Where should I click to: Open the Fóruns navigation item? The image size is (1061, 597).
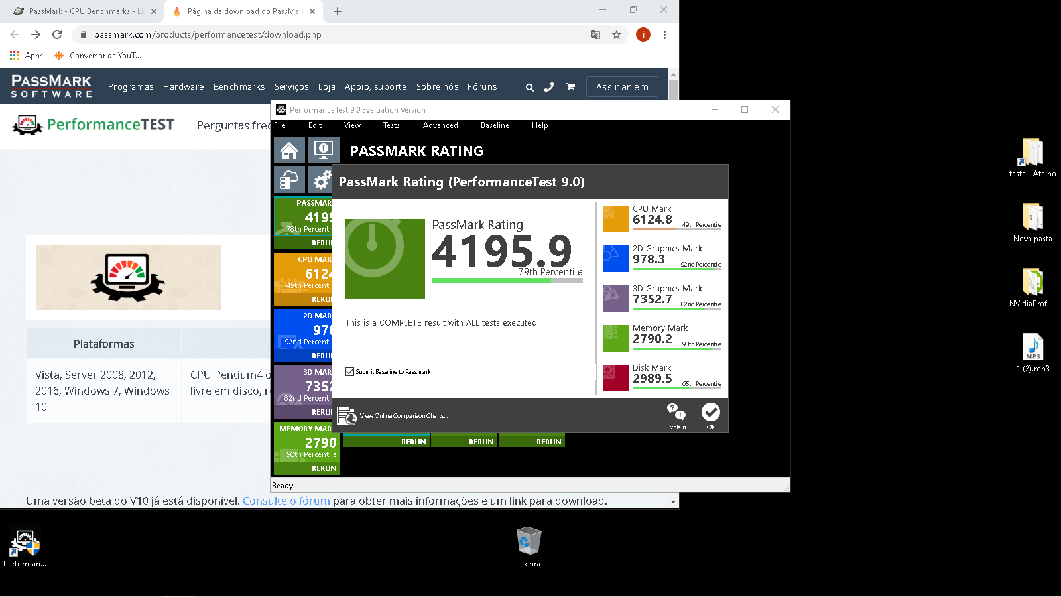[482, 87]
